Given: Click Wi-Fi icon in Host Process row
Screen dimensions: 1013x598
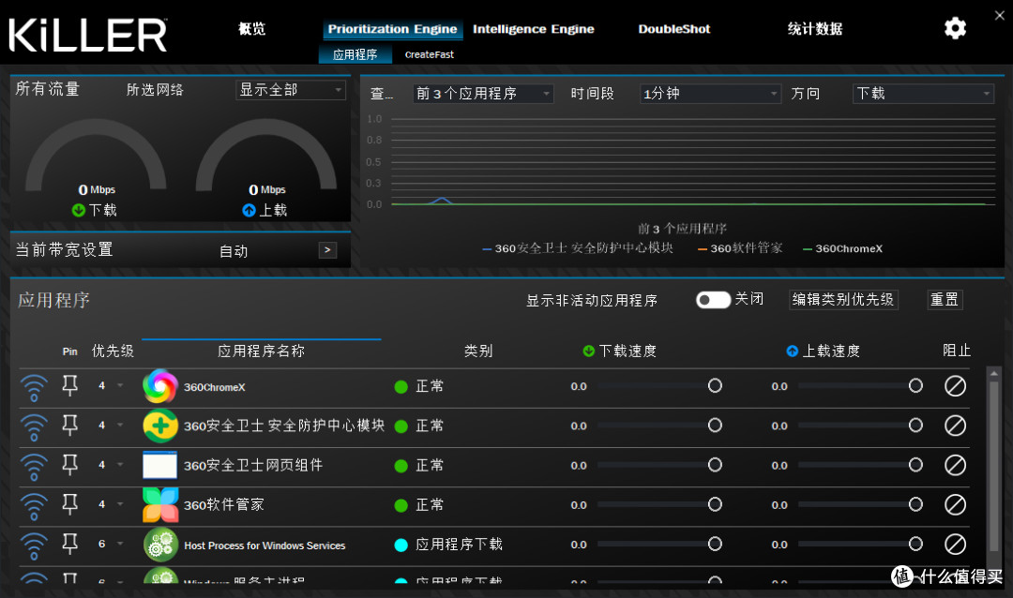Looking at the screenshot, I should 34,546.
